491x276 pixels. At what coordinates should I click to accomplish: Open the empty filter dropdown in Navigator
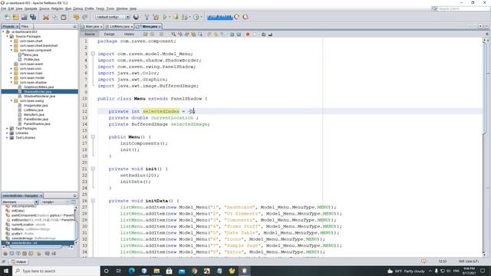point(55,202)
